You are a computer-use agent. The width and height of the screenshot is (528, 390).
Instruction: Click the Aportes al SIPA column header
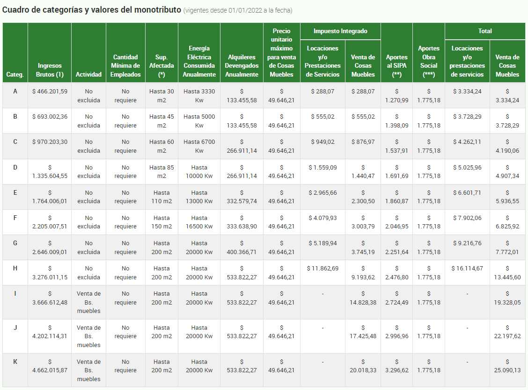coord(396,66)
